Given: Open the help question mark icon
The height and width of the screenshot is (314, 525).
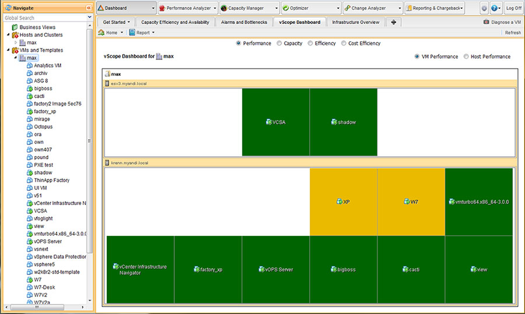Looking at the screenshot, I should point(494,8).
